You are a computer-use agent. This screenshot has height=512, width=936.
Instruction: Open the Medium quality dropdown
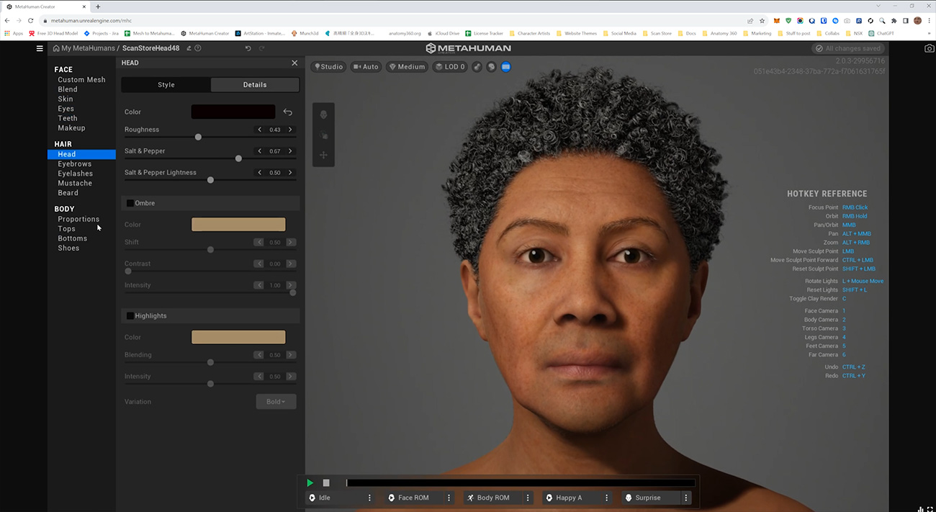[407, 67]
